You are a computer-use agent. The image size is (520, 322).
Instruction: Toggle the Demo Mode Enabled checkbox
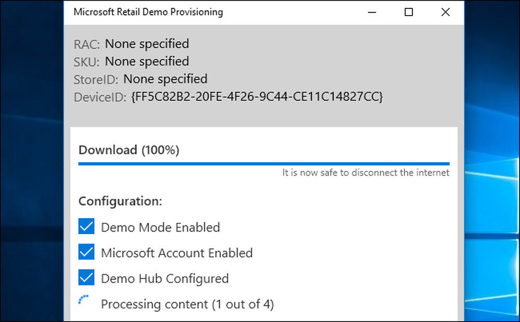(x=86, y=226)
